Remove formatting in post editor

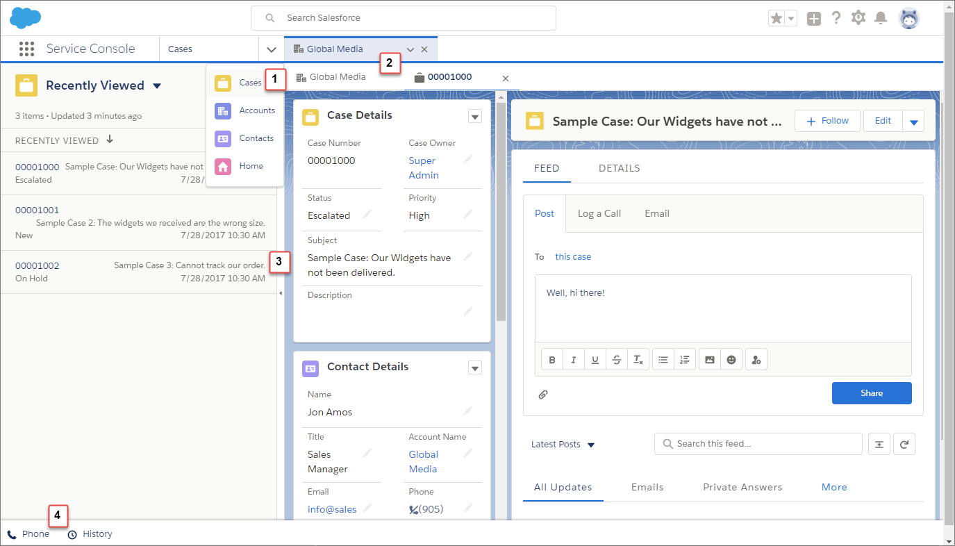click(x=638, y=360)
